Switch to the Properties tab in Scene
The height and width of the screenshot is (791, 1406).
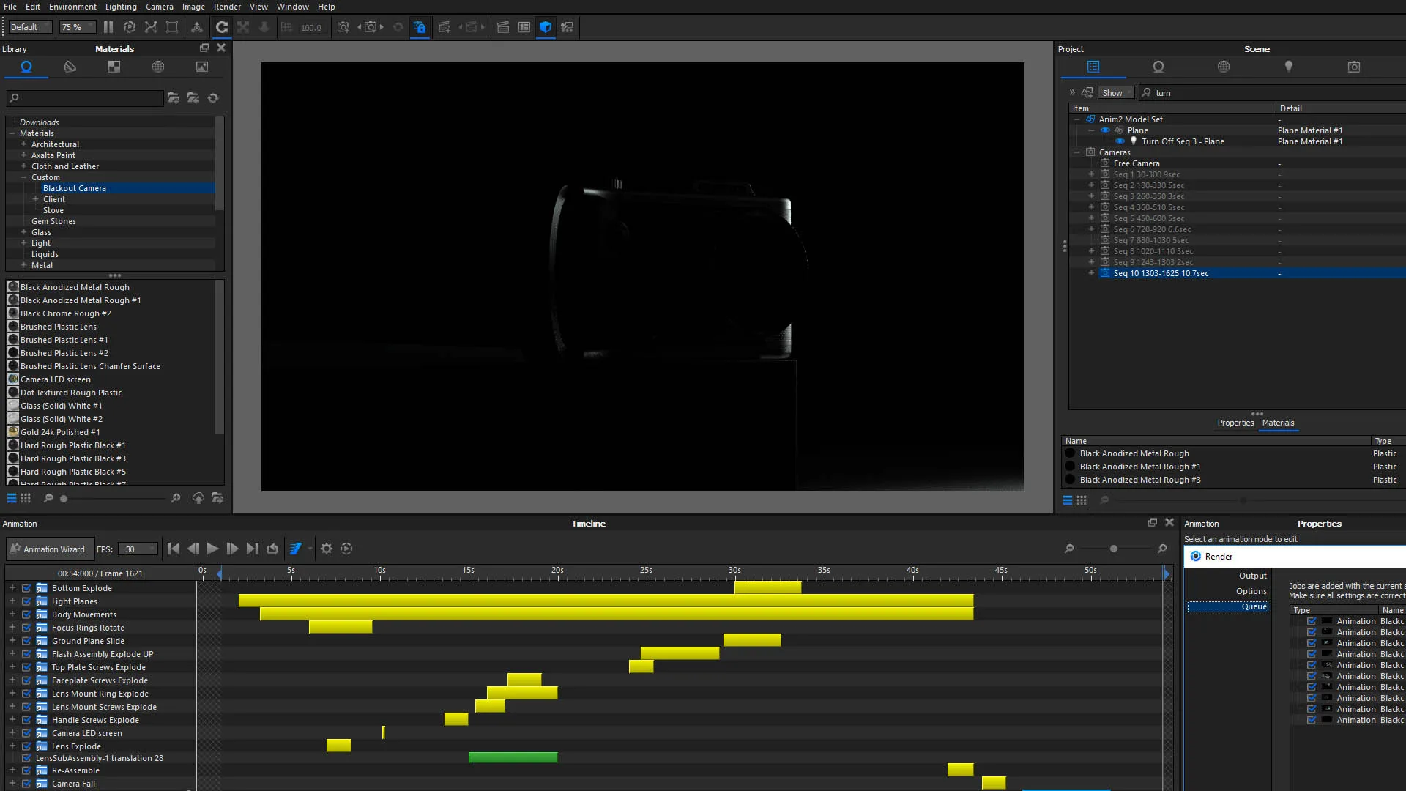click(x=1235, y=423)
